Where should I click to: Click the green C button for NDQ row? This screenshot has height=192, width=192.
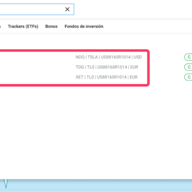188,57
